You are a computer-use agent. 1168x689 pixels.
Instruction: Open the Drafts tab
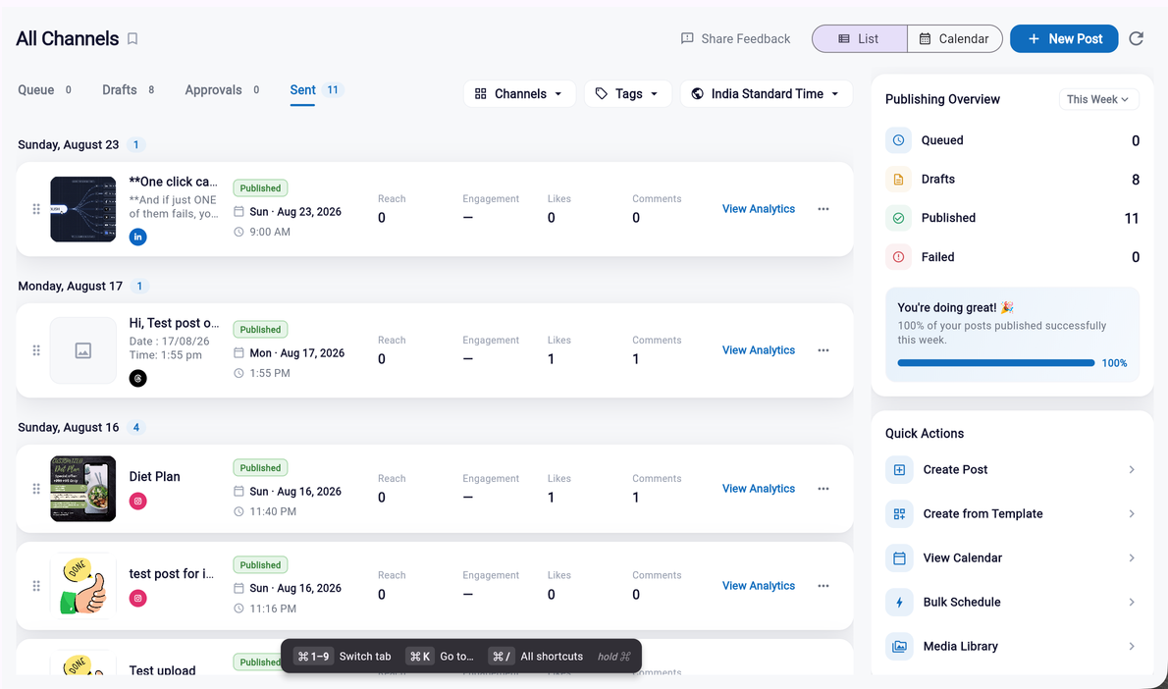click(129, 90)
